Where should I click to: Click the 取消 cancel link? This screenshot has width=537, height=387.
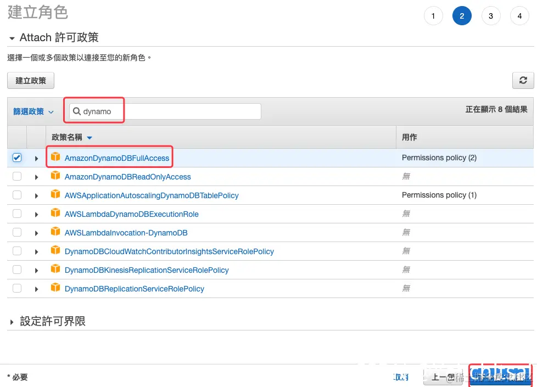(x=401, y=377)
